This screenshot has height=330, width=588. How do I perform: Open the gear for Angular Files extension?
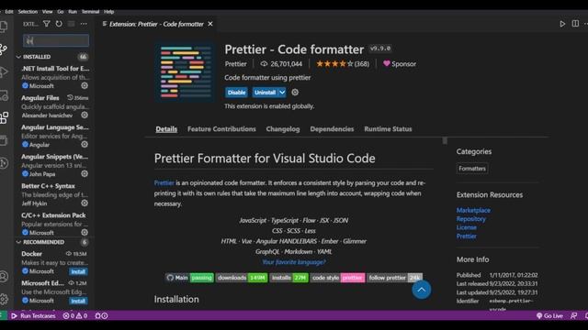pyautogui.click(x=85, y=115)
